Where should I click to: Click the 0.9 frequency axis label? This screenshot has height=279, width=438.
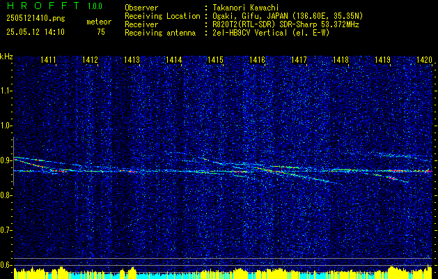(x=6, y=160)
